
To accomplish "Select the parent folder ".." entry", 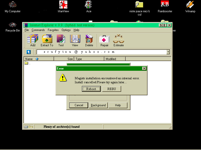I will pos(28,63).
